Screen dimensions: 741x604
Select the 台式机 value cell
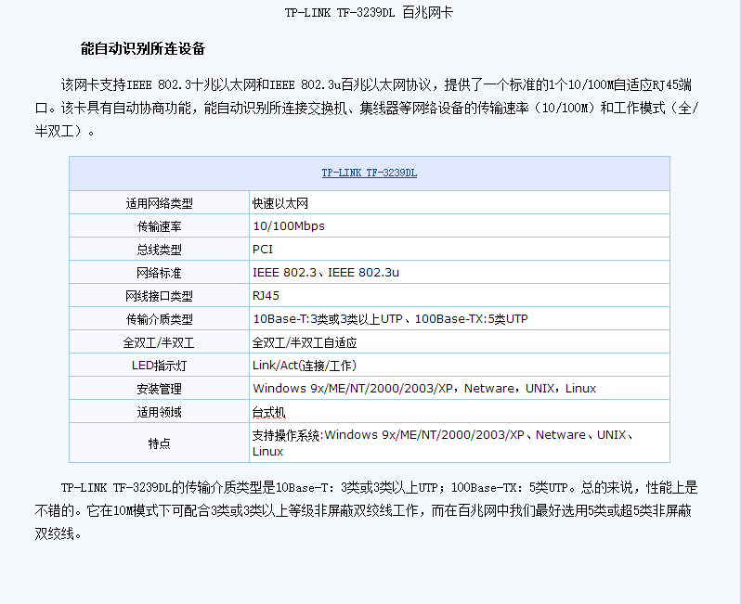tap(269, 412)
